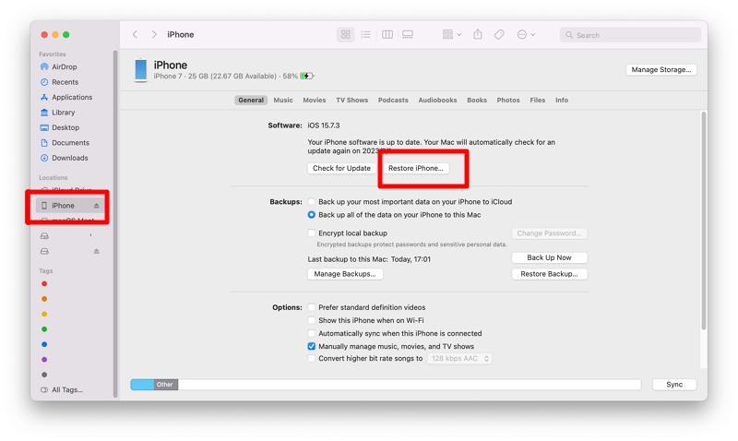This screenshot has width=738, height=441.
Task: Switch to the Music tab
Action: pos(283,100)
